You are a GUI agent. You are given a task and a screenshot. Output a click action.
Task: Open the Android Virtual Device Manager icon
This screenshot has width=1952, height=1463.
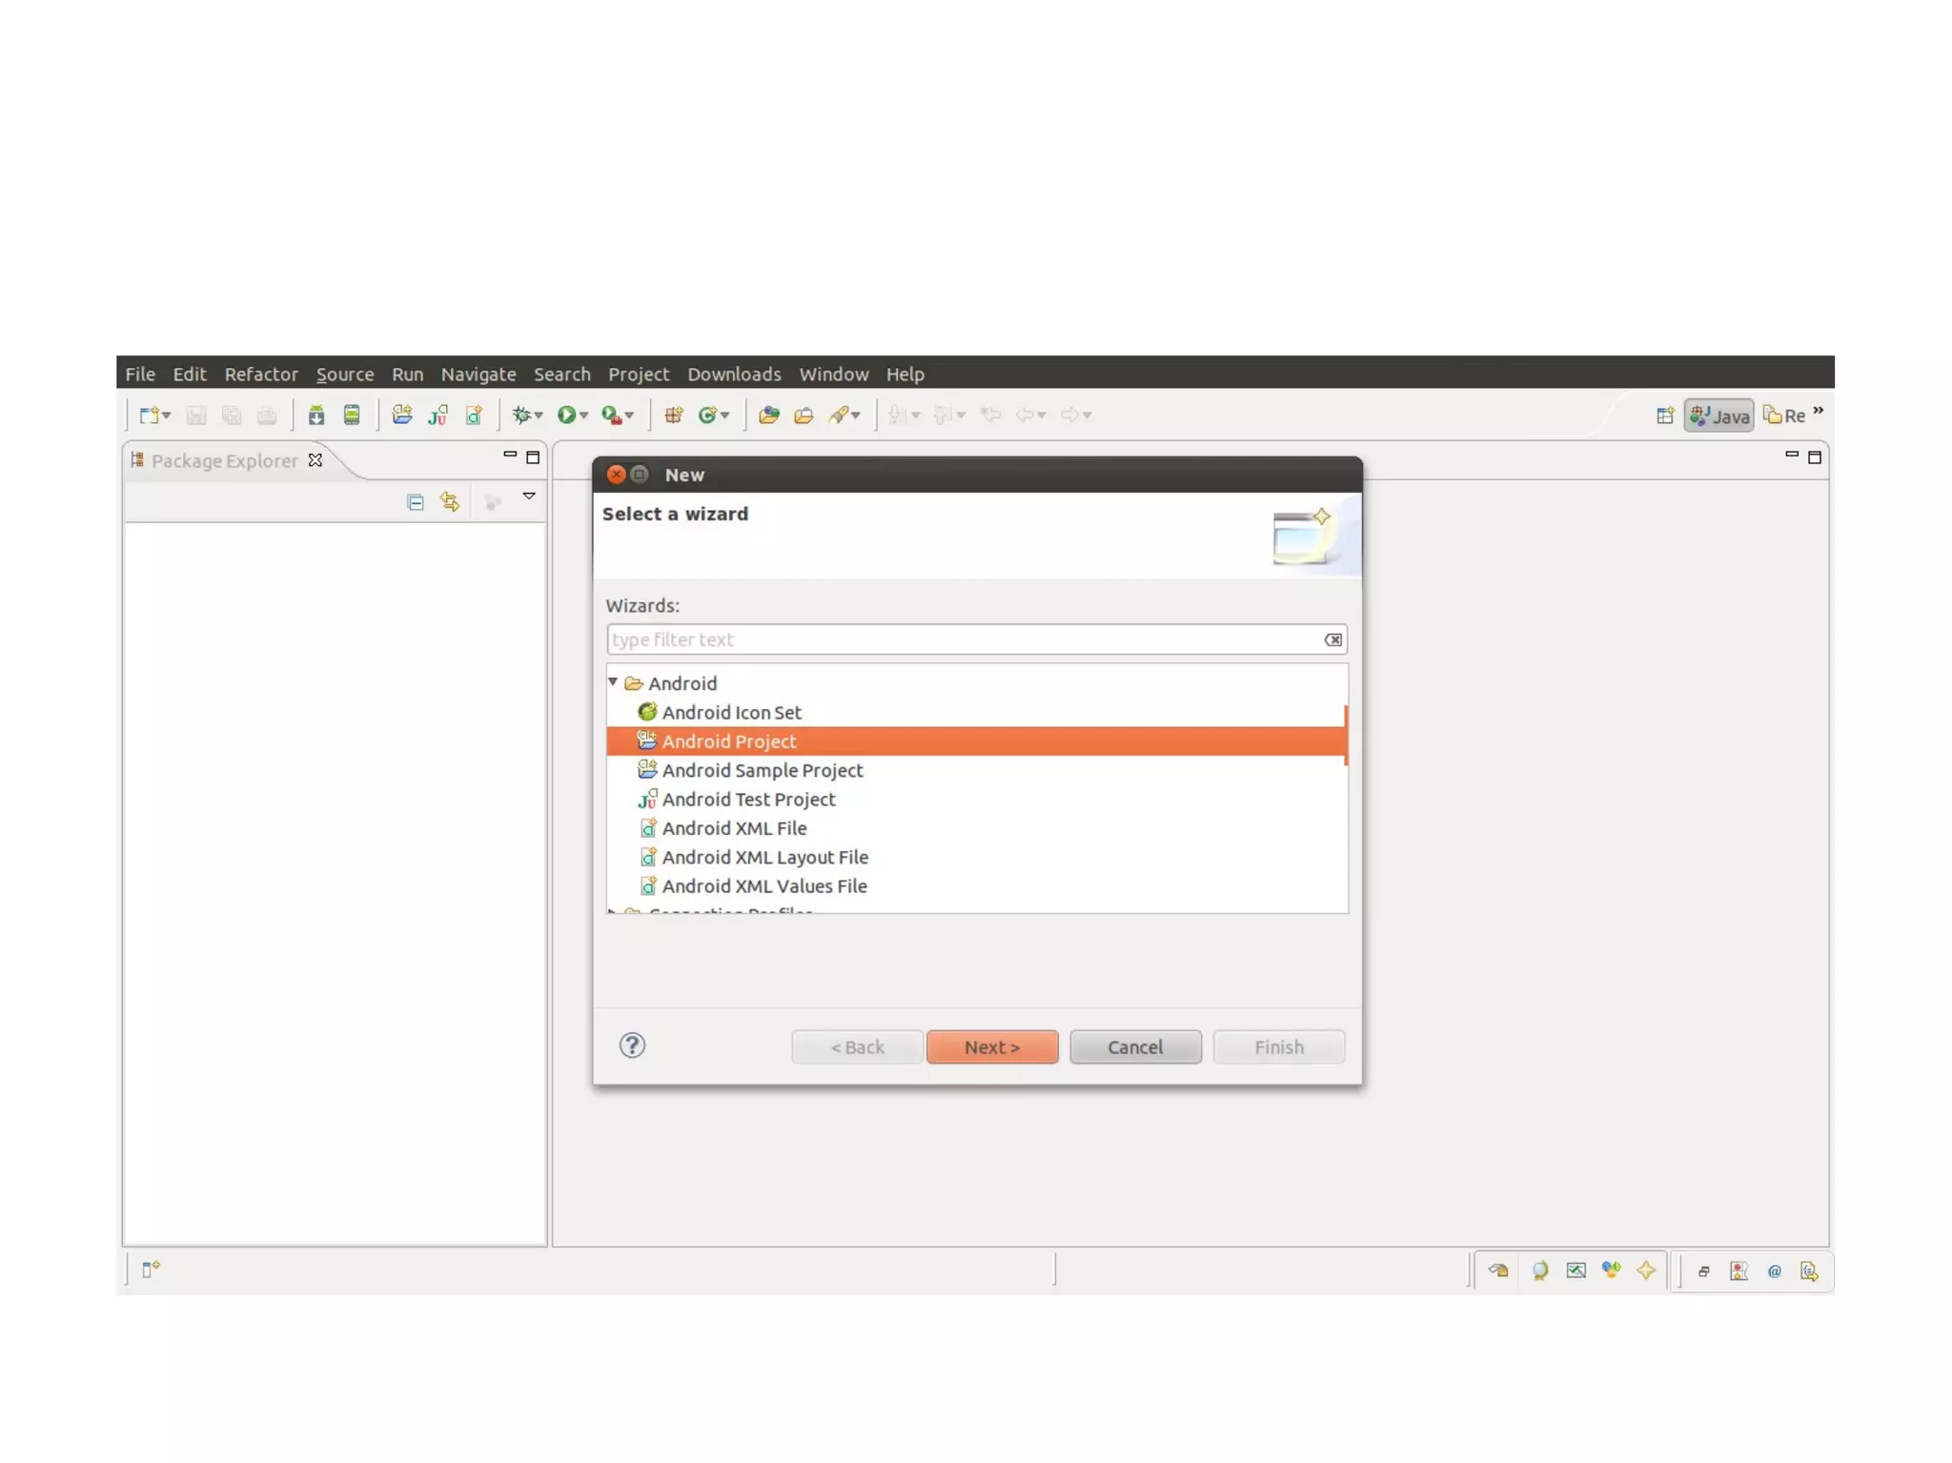pyautogui.click(x=352, y=415)
